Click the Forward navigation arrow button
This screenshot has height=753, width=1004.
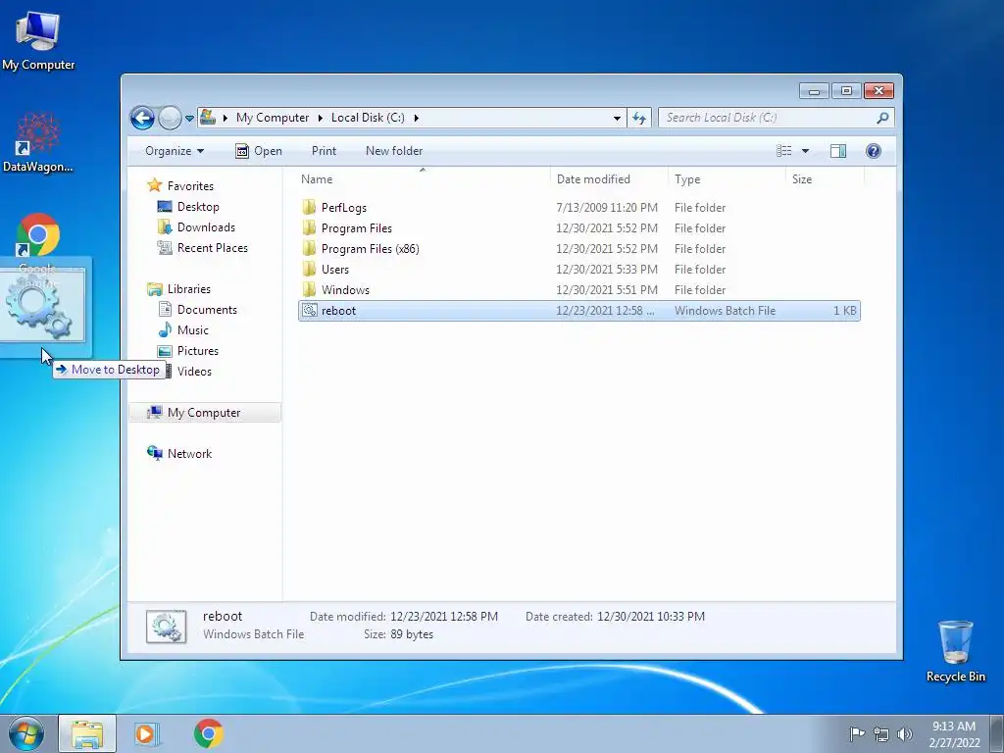point(170,118)
